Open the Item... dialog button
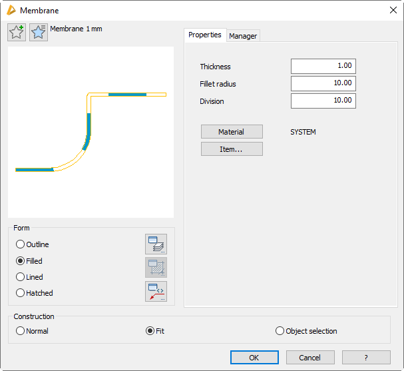 click(x=232, y=149)
